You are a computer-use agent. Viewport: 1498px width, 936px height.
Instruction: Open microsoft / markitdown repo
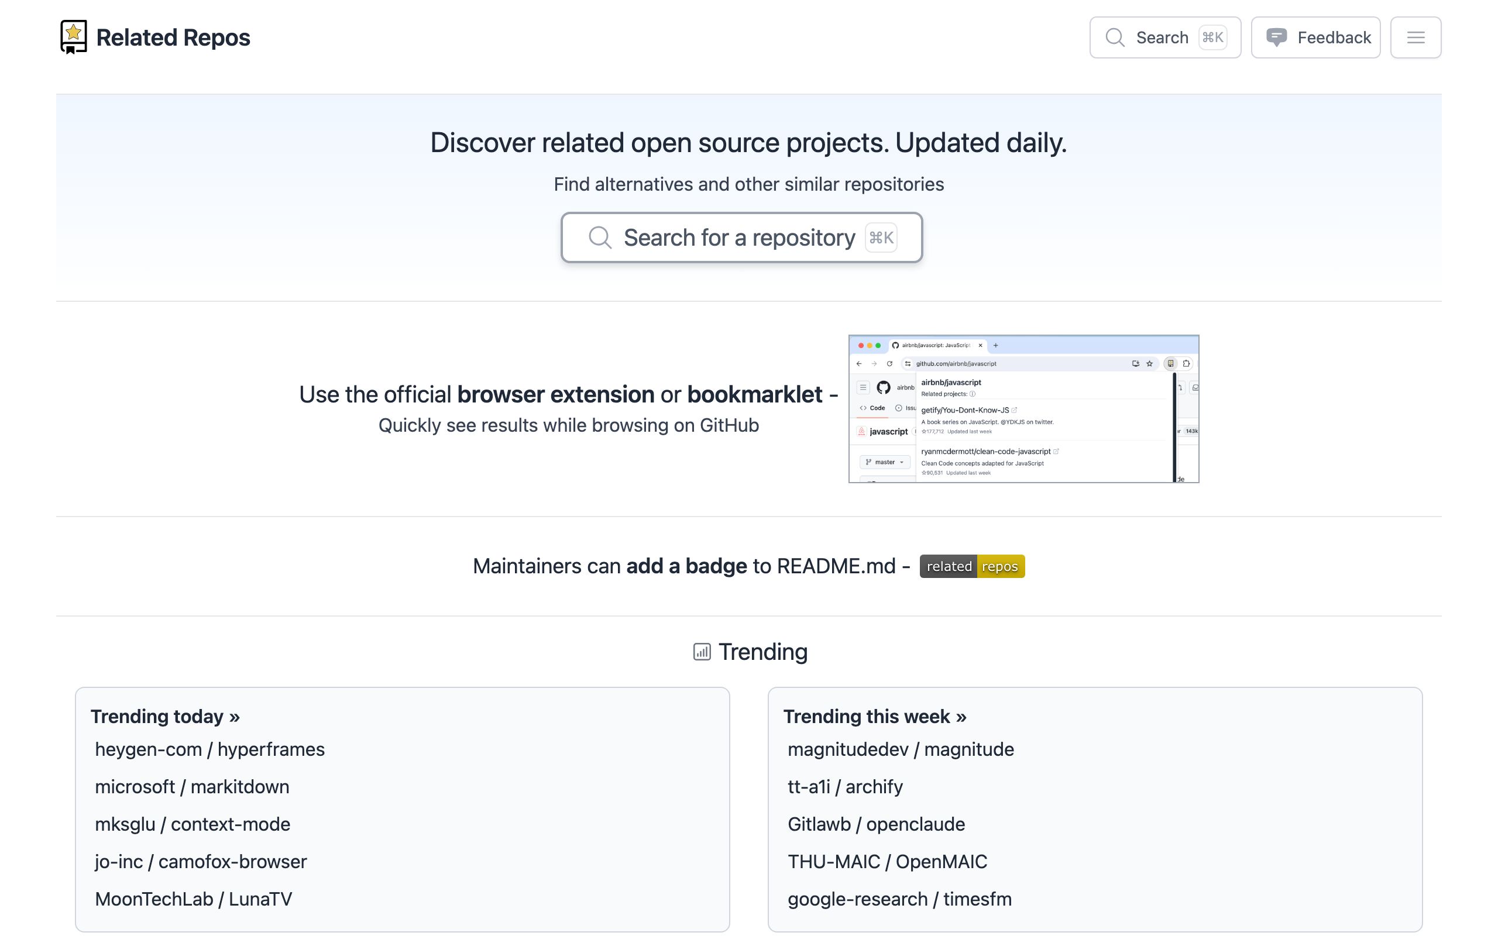[192, 787]
